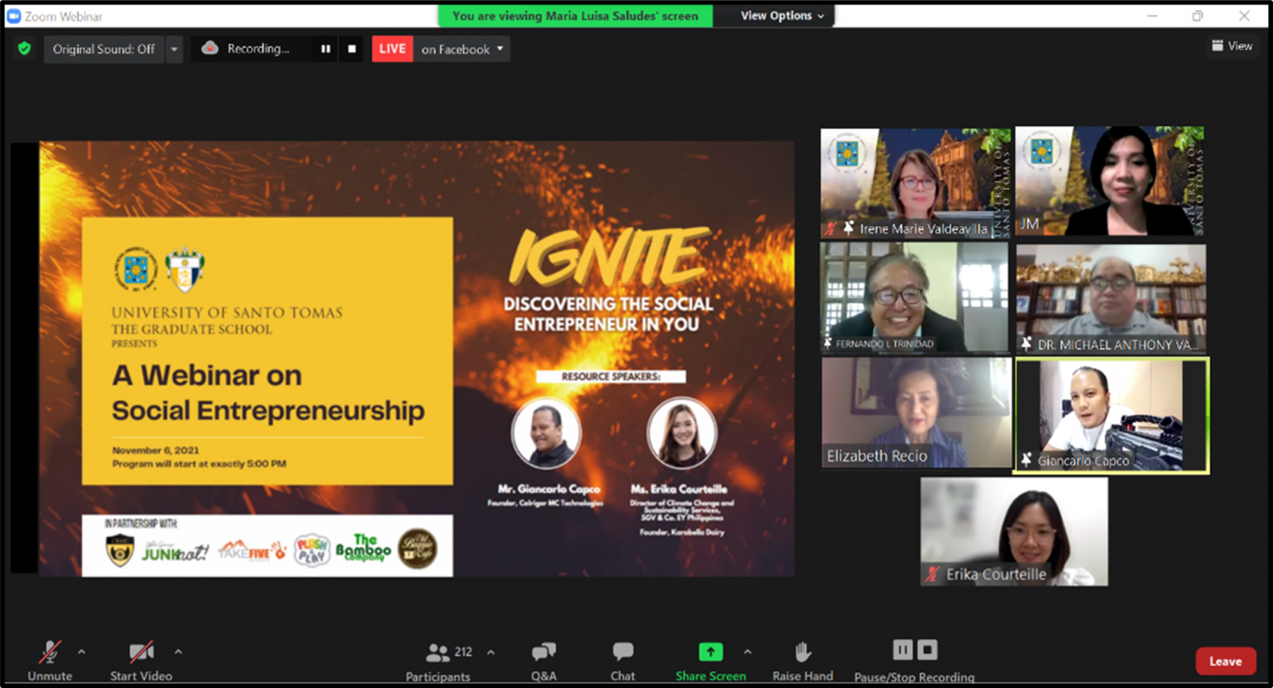Maximize the Zoom Webinar window
The image size is (1273, 688).
[x=1198, y=16]
